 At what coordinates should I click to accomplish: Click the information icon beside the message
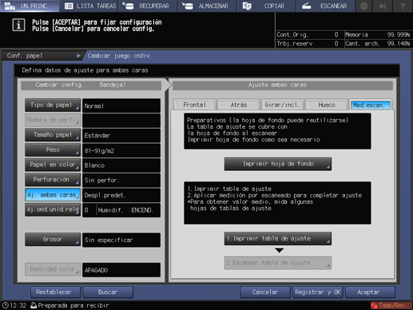pos(18,26)
